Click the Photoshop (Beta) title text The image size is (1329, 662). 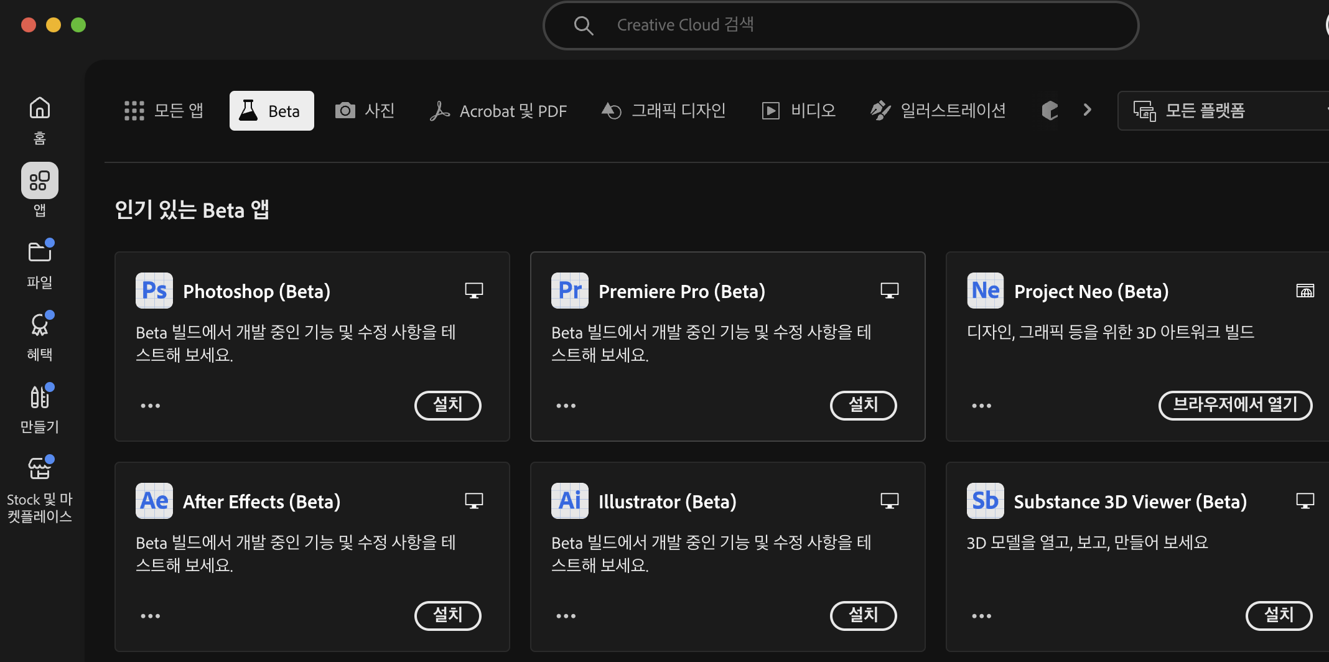coord(257,291)
